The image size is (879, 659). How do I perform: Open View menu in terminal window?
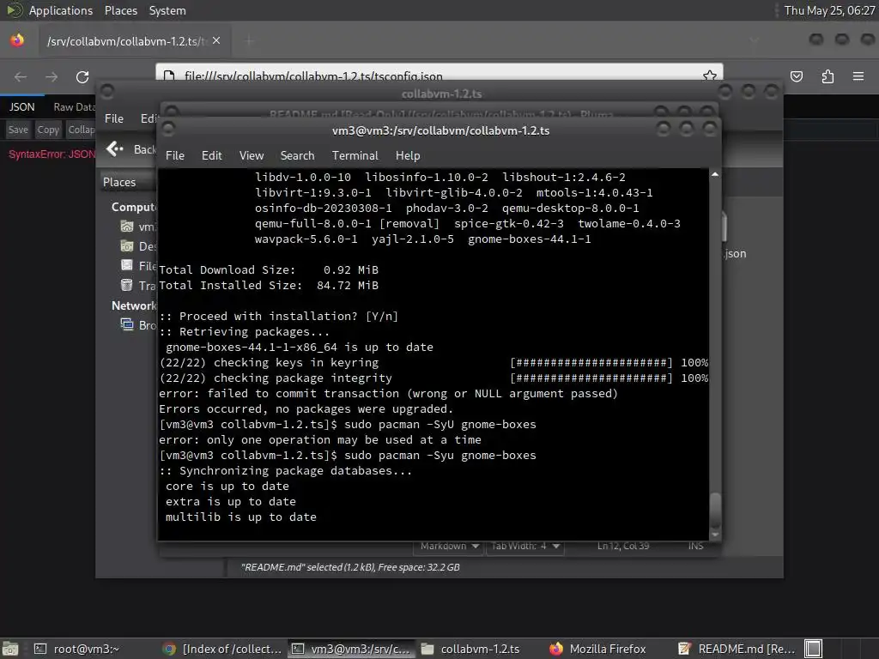pos(252,156)
